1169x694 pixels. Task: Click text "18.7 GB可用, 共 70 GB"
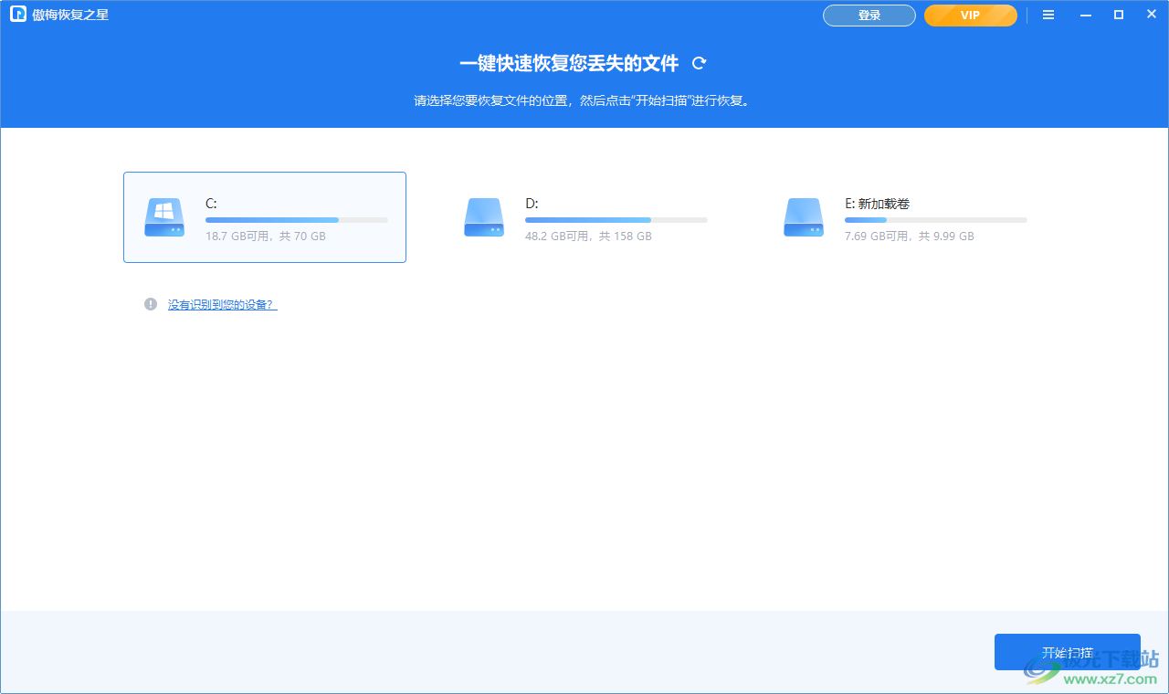266,237
